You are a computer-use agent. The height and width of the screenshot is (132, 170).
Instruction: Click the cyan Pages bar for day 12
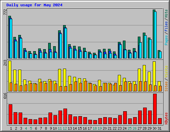(66, 43)
